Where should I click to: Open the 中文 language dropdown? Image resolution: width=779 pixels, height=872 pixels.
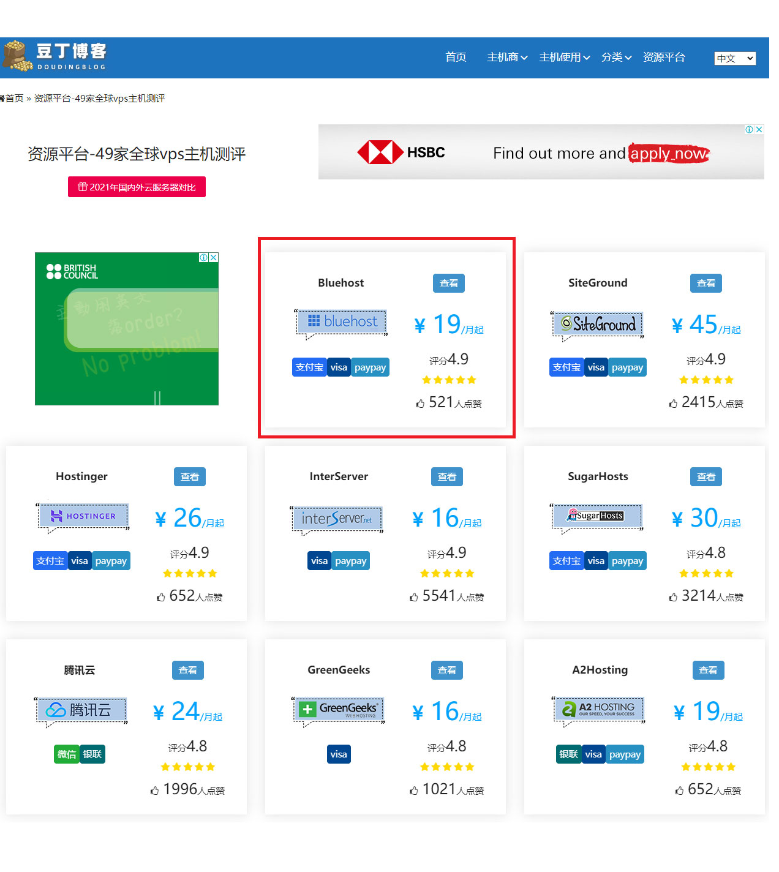(x=735, y=58)
